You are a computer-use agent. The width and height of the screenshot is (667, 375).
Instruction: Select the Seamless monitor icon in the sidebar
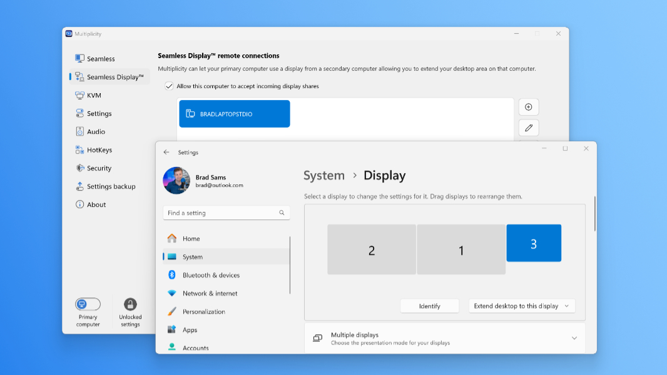coord(80,58)
